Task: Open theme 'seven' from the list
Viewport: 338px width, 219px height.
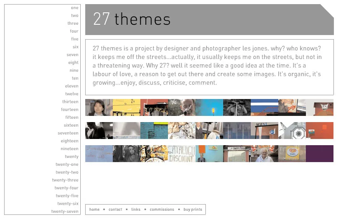Action: click(x=72, y=55)
